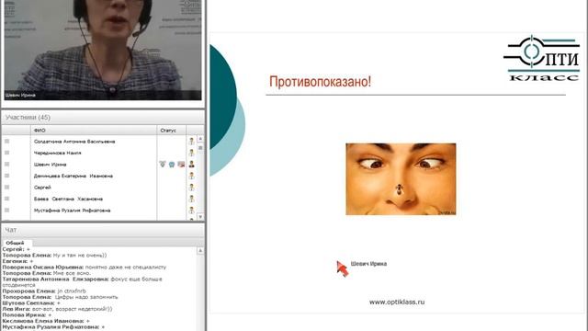588x331 pixels.
Task: Click the presenter webcam video of Шевич Ирина
Action: pos(103,50)
